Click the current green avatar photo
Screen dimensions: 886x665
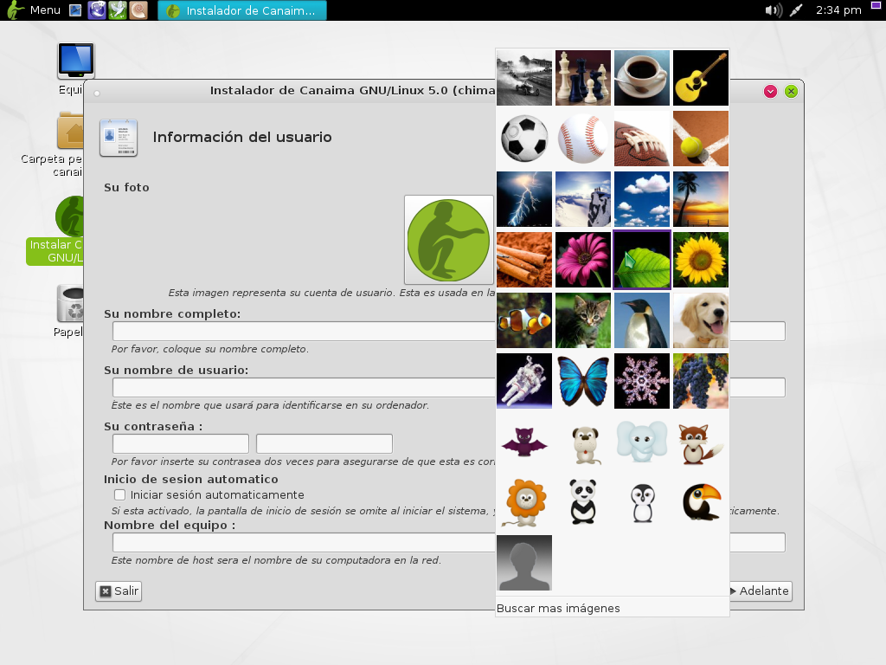click(448, 240)
